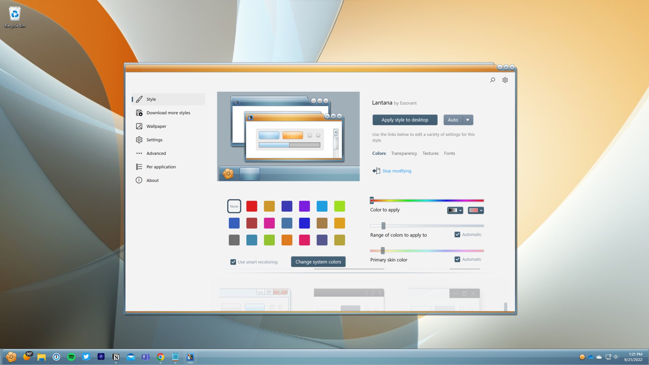Select the Wallpaper sidebar option

(x=157, y=126)
